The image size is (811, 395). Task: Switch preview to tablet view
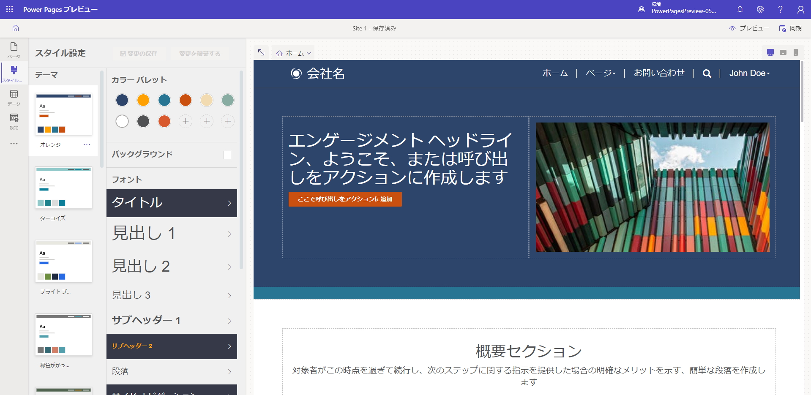tap(783, 52)
